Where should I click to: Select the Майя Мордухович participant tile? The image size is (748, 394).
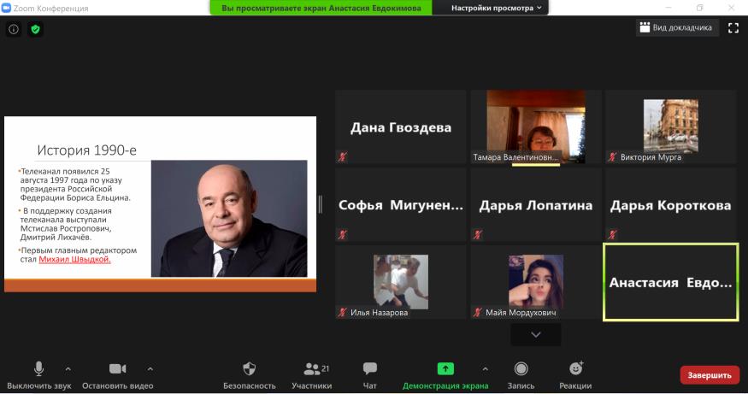(x=536, y=282)
